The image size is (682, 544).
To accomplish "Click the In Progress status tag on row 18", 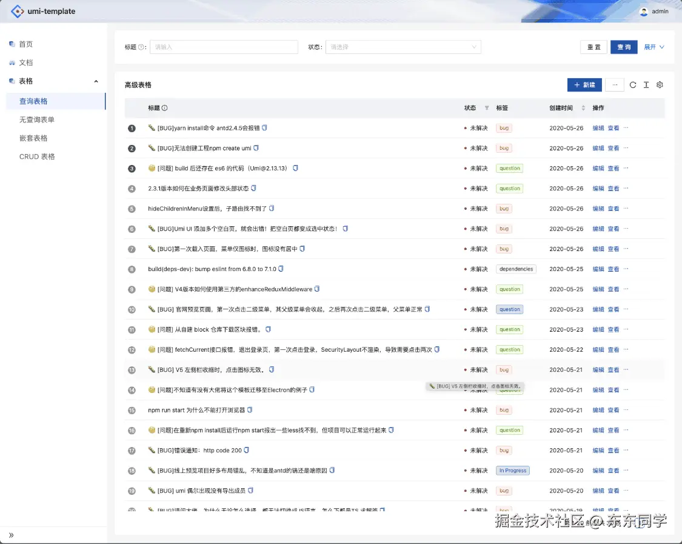I will click(512, 470).
